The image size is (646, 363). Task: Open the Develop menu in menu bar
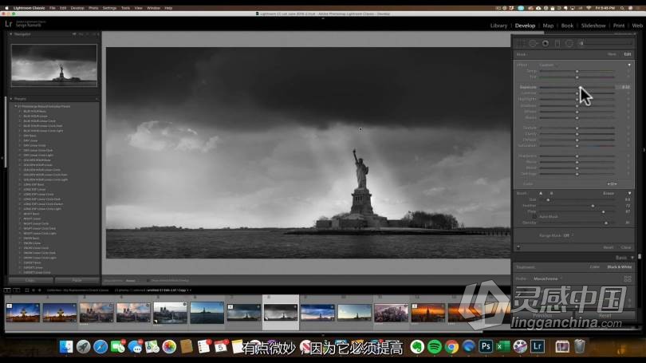pos(77,8)
